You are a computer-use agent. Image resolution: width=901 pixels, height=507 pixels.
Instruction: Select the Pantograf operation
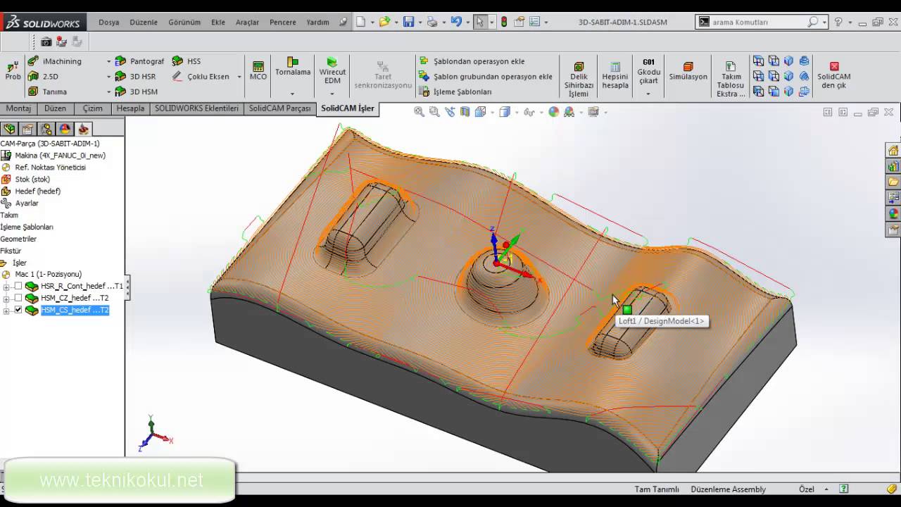click(x=139, y=61)
